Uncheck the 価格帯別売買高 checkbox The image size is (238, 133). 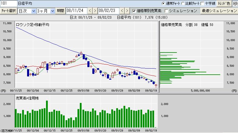134,11
